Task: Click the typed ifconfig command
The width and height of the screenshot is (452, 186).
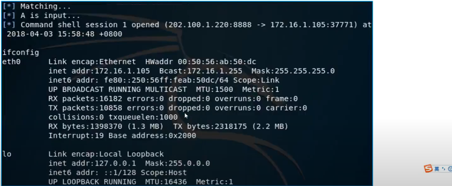Action: coord(20,52)
